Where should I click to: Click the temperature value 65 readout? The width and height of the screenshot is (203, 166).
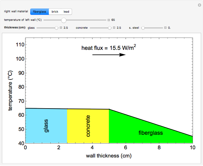coord(113,20)
